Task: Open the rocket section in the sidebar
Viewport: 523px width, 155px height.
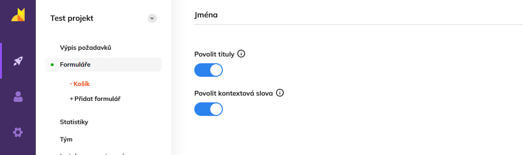Action: [18, 61]
